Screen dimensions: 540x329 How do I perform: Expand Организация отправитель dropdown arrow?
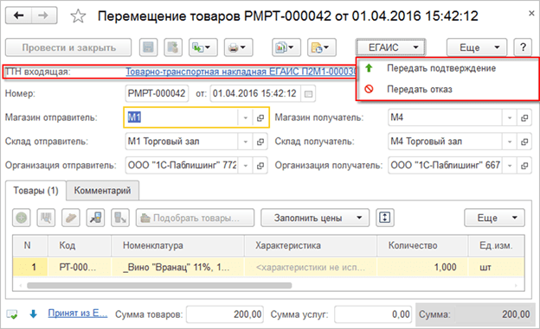point(245,165)
